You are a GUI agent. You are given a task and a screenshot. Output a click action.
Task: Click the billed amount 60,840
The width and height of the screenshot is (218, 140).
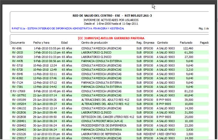point(189,95)
